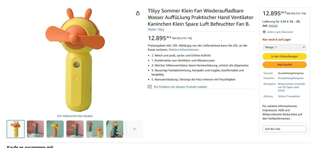This screenshot has height=148, width=313.
Task: Open the Menge quantity dropdown
Action: pyautogui.click(x=285, y=47)
